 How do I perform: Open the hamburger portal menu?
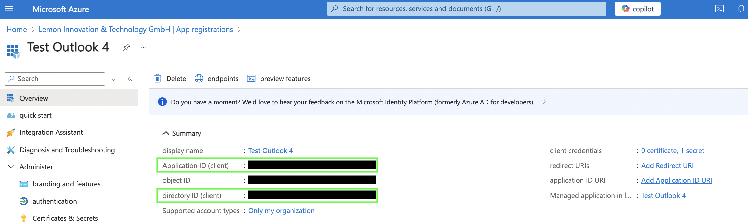(x=9, y=9)
